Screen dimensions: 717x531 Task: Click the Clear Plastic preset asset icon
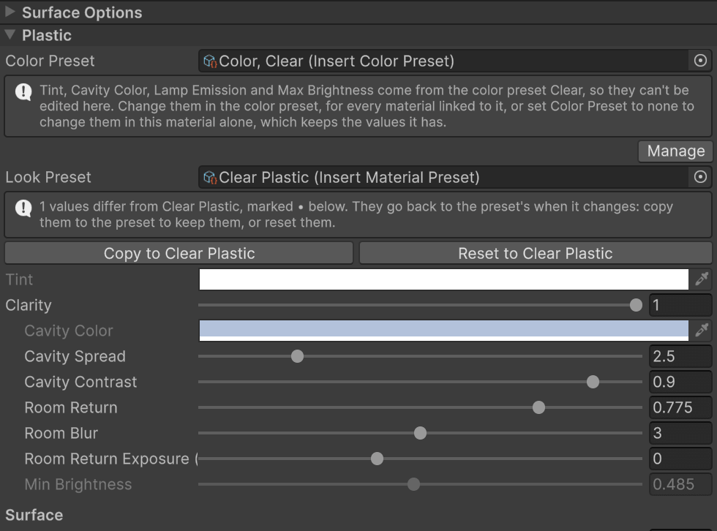[x=210, y=177]
